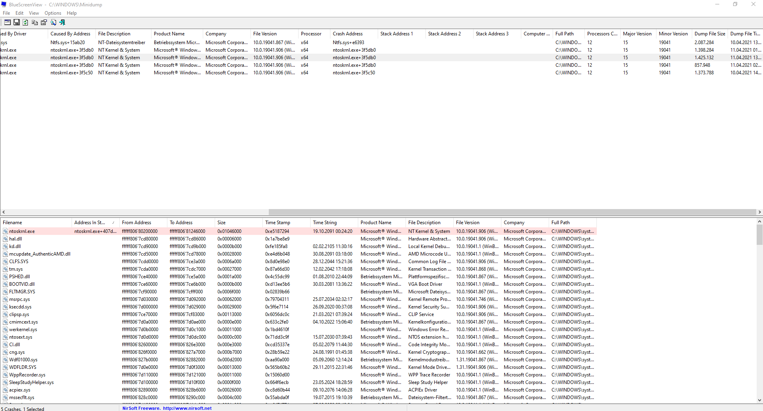Screen dimensions: 763x411
Task: Refresh the crash list via toolbar icon
Action: point(25,22)
